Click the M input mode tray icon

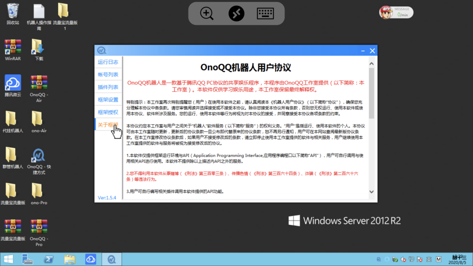point(439,260)
